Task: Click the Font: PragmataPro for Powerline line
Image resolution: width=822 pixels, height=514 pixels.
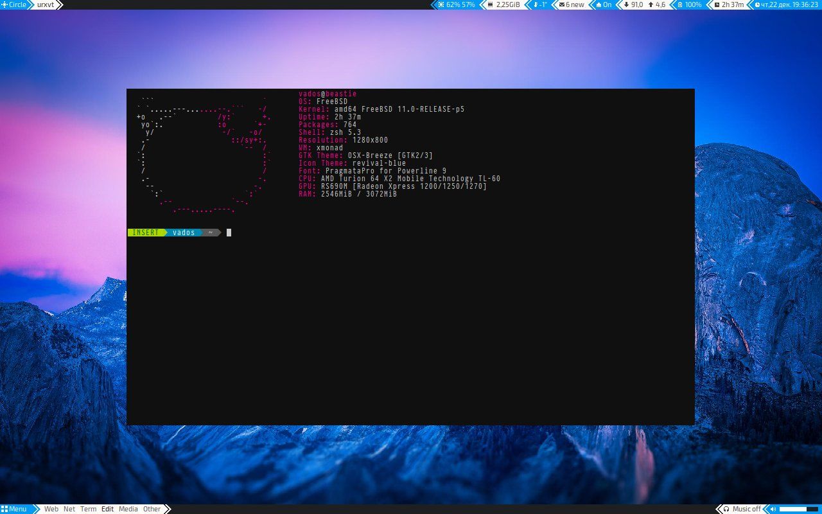Action: click(x=372, y=171)
